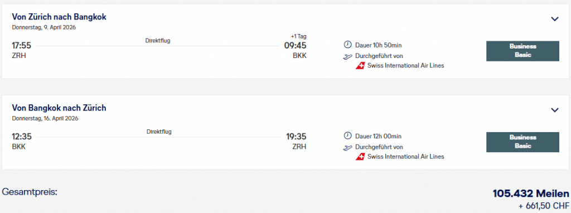The image size is (571, 213).
Task: Click the outbound flight duration clock icon
Action: click(x=348, y=45)
